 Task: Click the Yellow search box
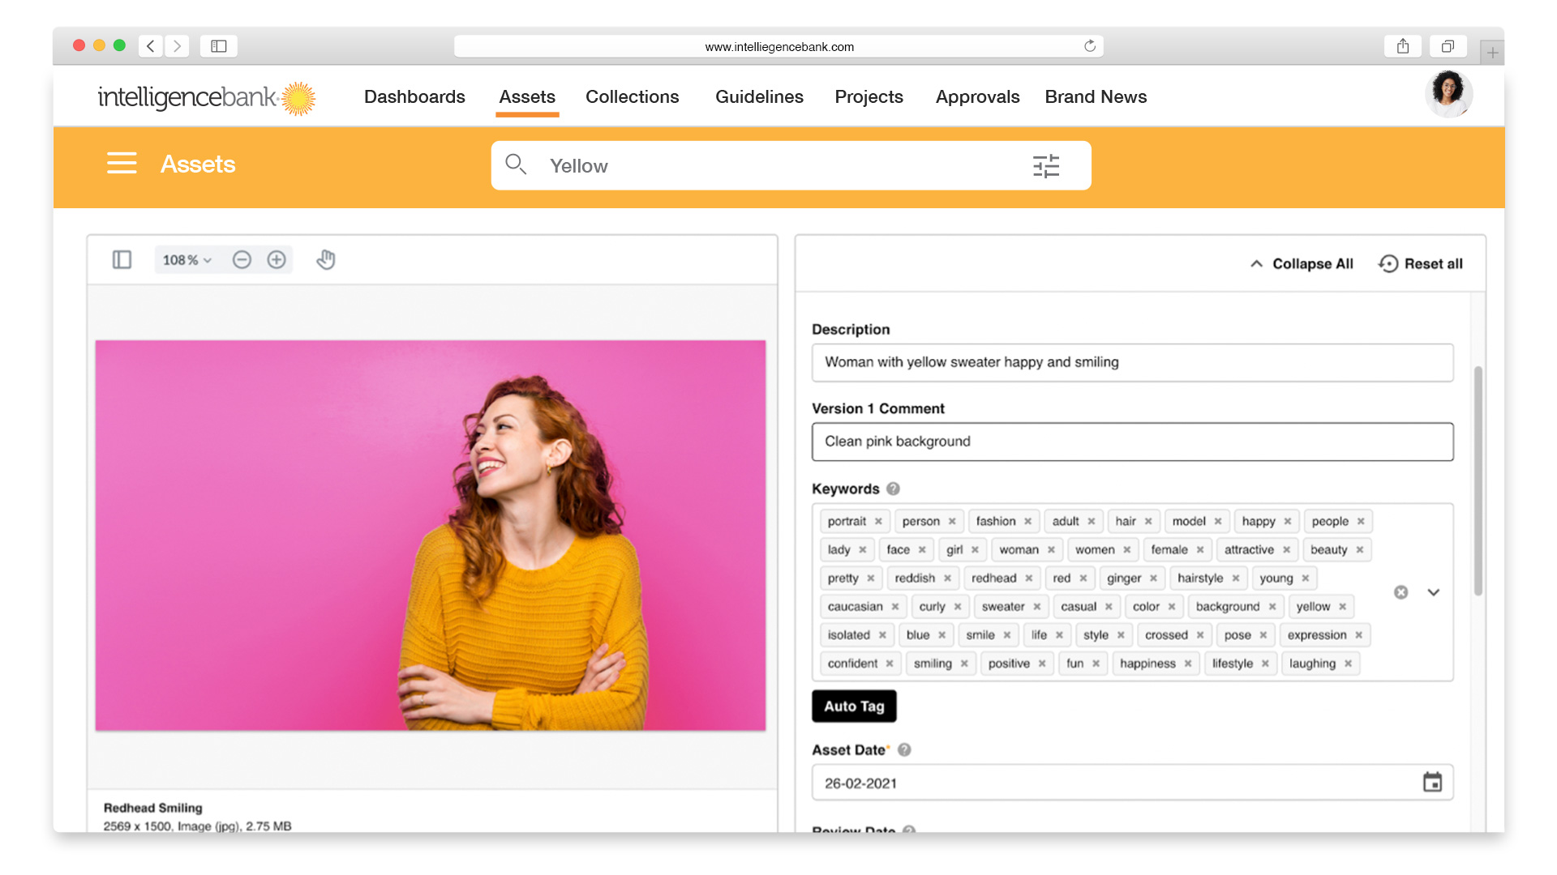tap(791, 166)
